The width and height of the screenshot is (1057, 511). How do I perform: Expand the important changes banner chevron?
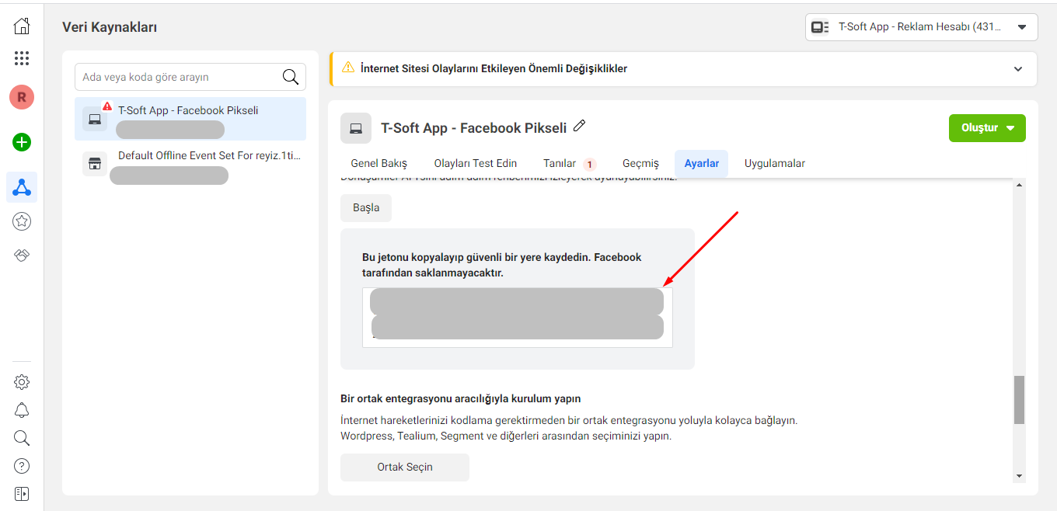(1018, 68)
